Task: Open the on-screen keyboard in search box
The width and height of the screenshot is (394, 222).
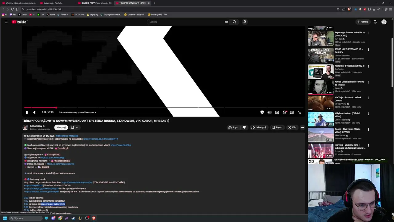Action: [226, 22]
